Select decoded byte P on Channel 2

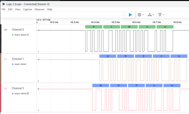coord(136,86)
